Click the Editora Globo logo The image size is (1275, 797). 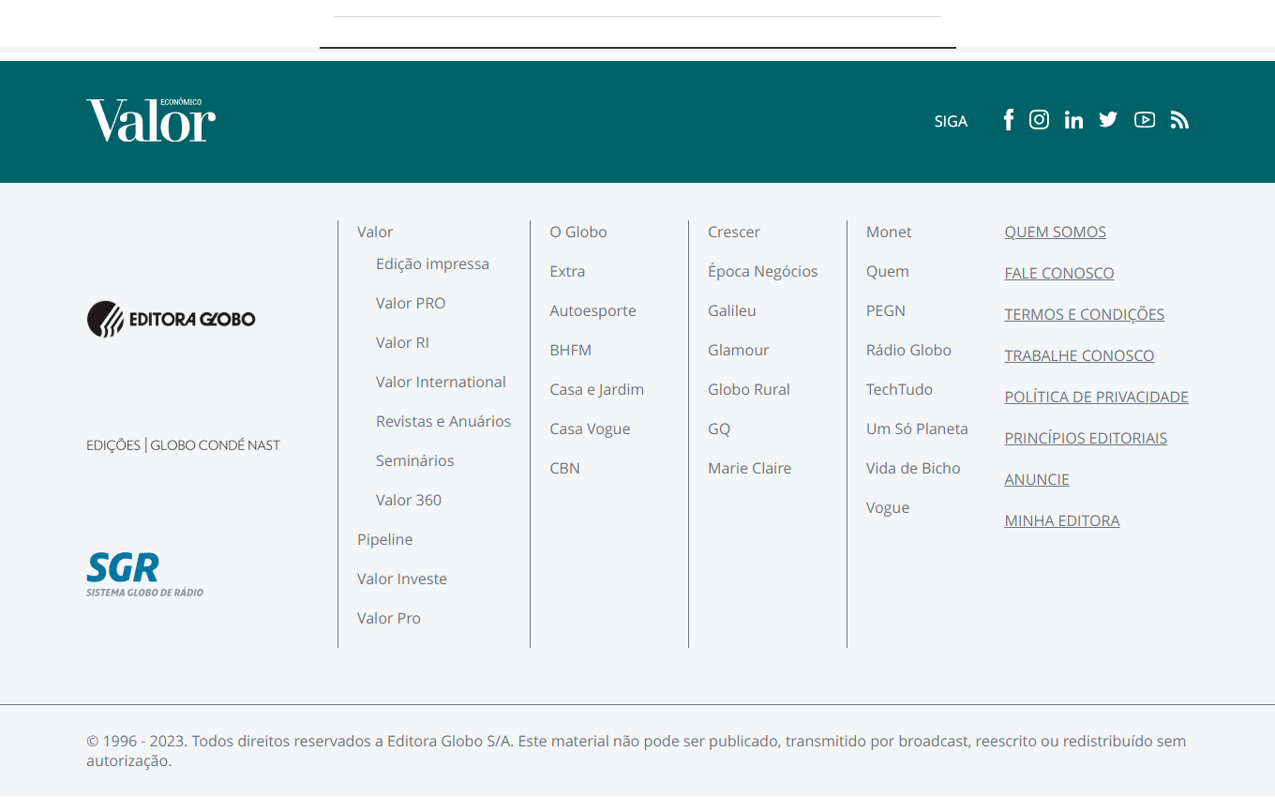(x=171, y=319)
